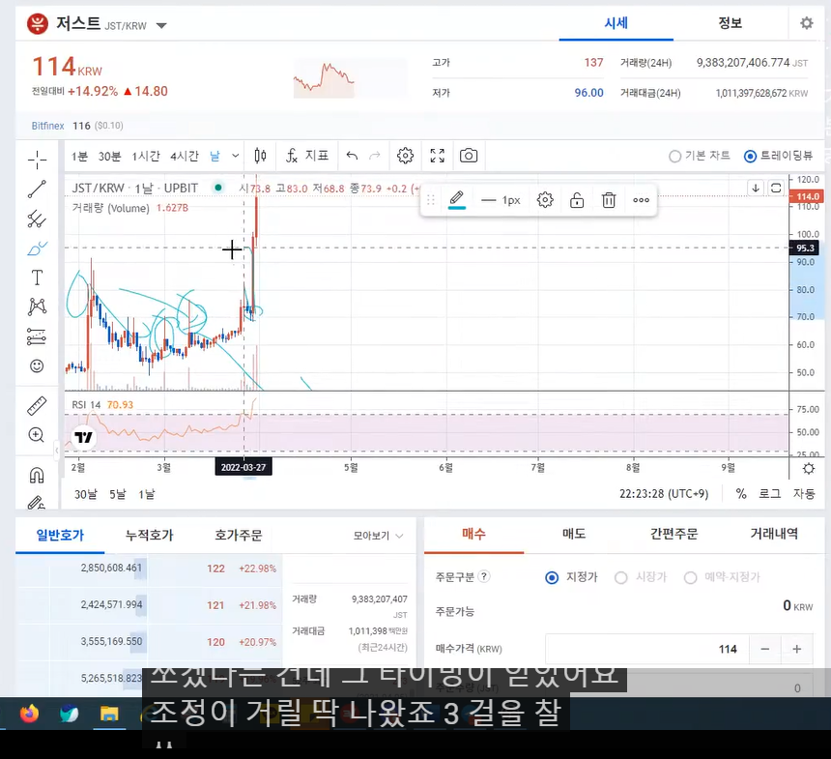Open the 일반호가 order book tab
The image size is (831, 759).
click(60, 536)
